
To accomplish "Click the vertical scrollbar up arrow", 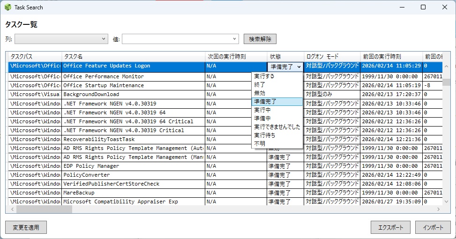I will click(447, 66).
